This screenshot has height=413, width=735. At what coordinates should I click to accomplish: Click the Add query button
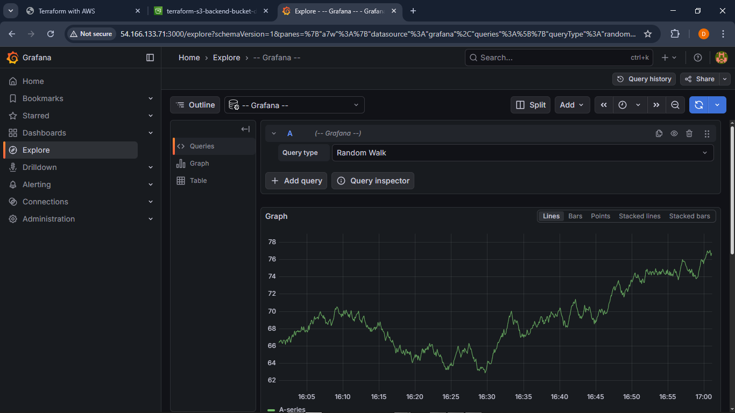coord(296,181)
